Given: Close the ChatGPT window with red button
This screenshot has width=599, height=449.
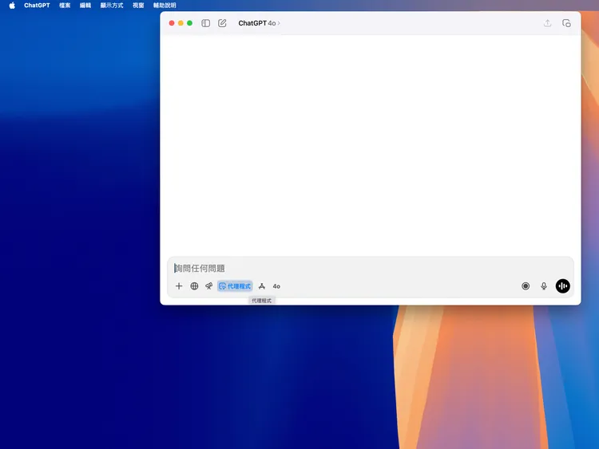Looking at the screenshot, I should [x=172, y=23].
